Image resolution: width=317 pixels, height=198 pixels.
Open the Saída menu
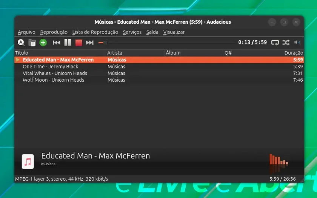[152, 32]
